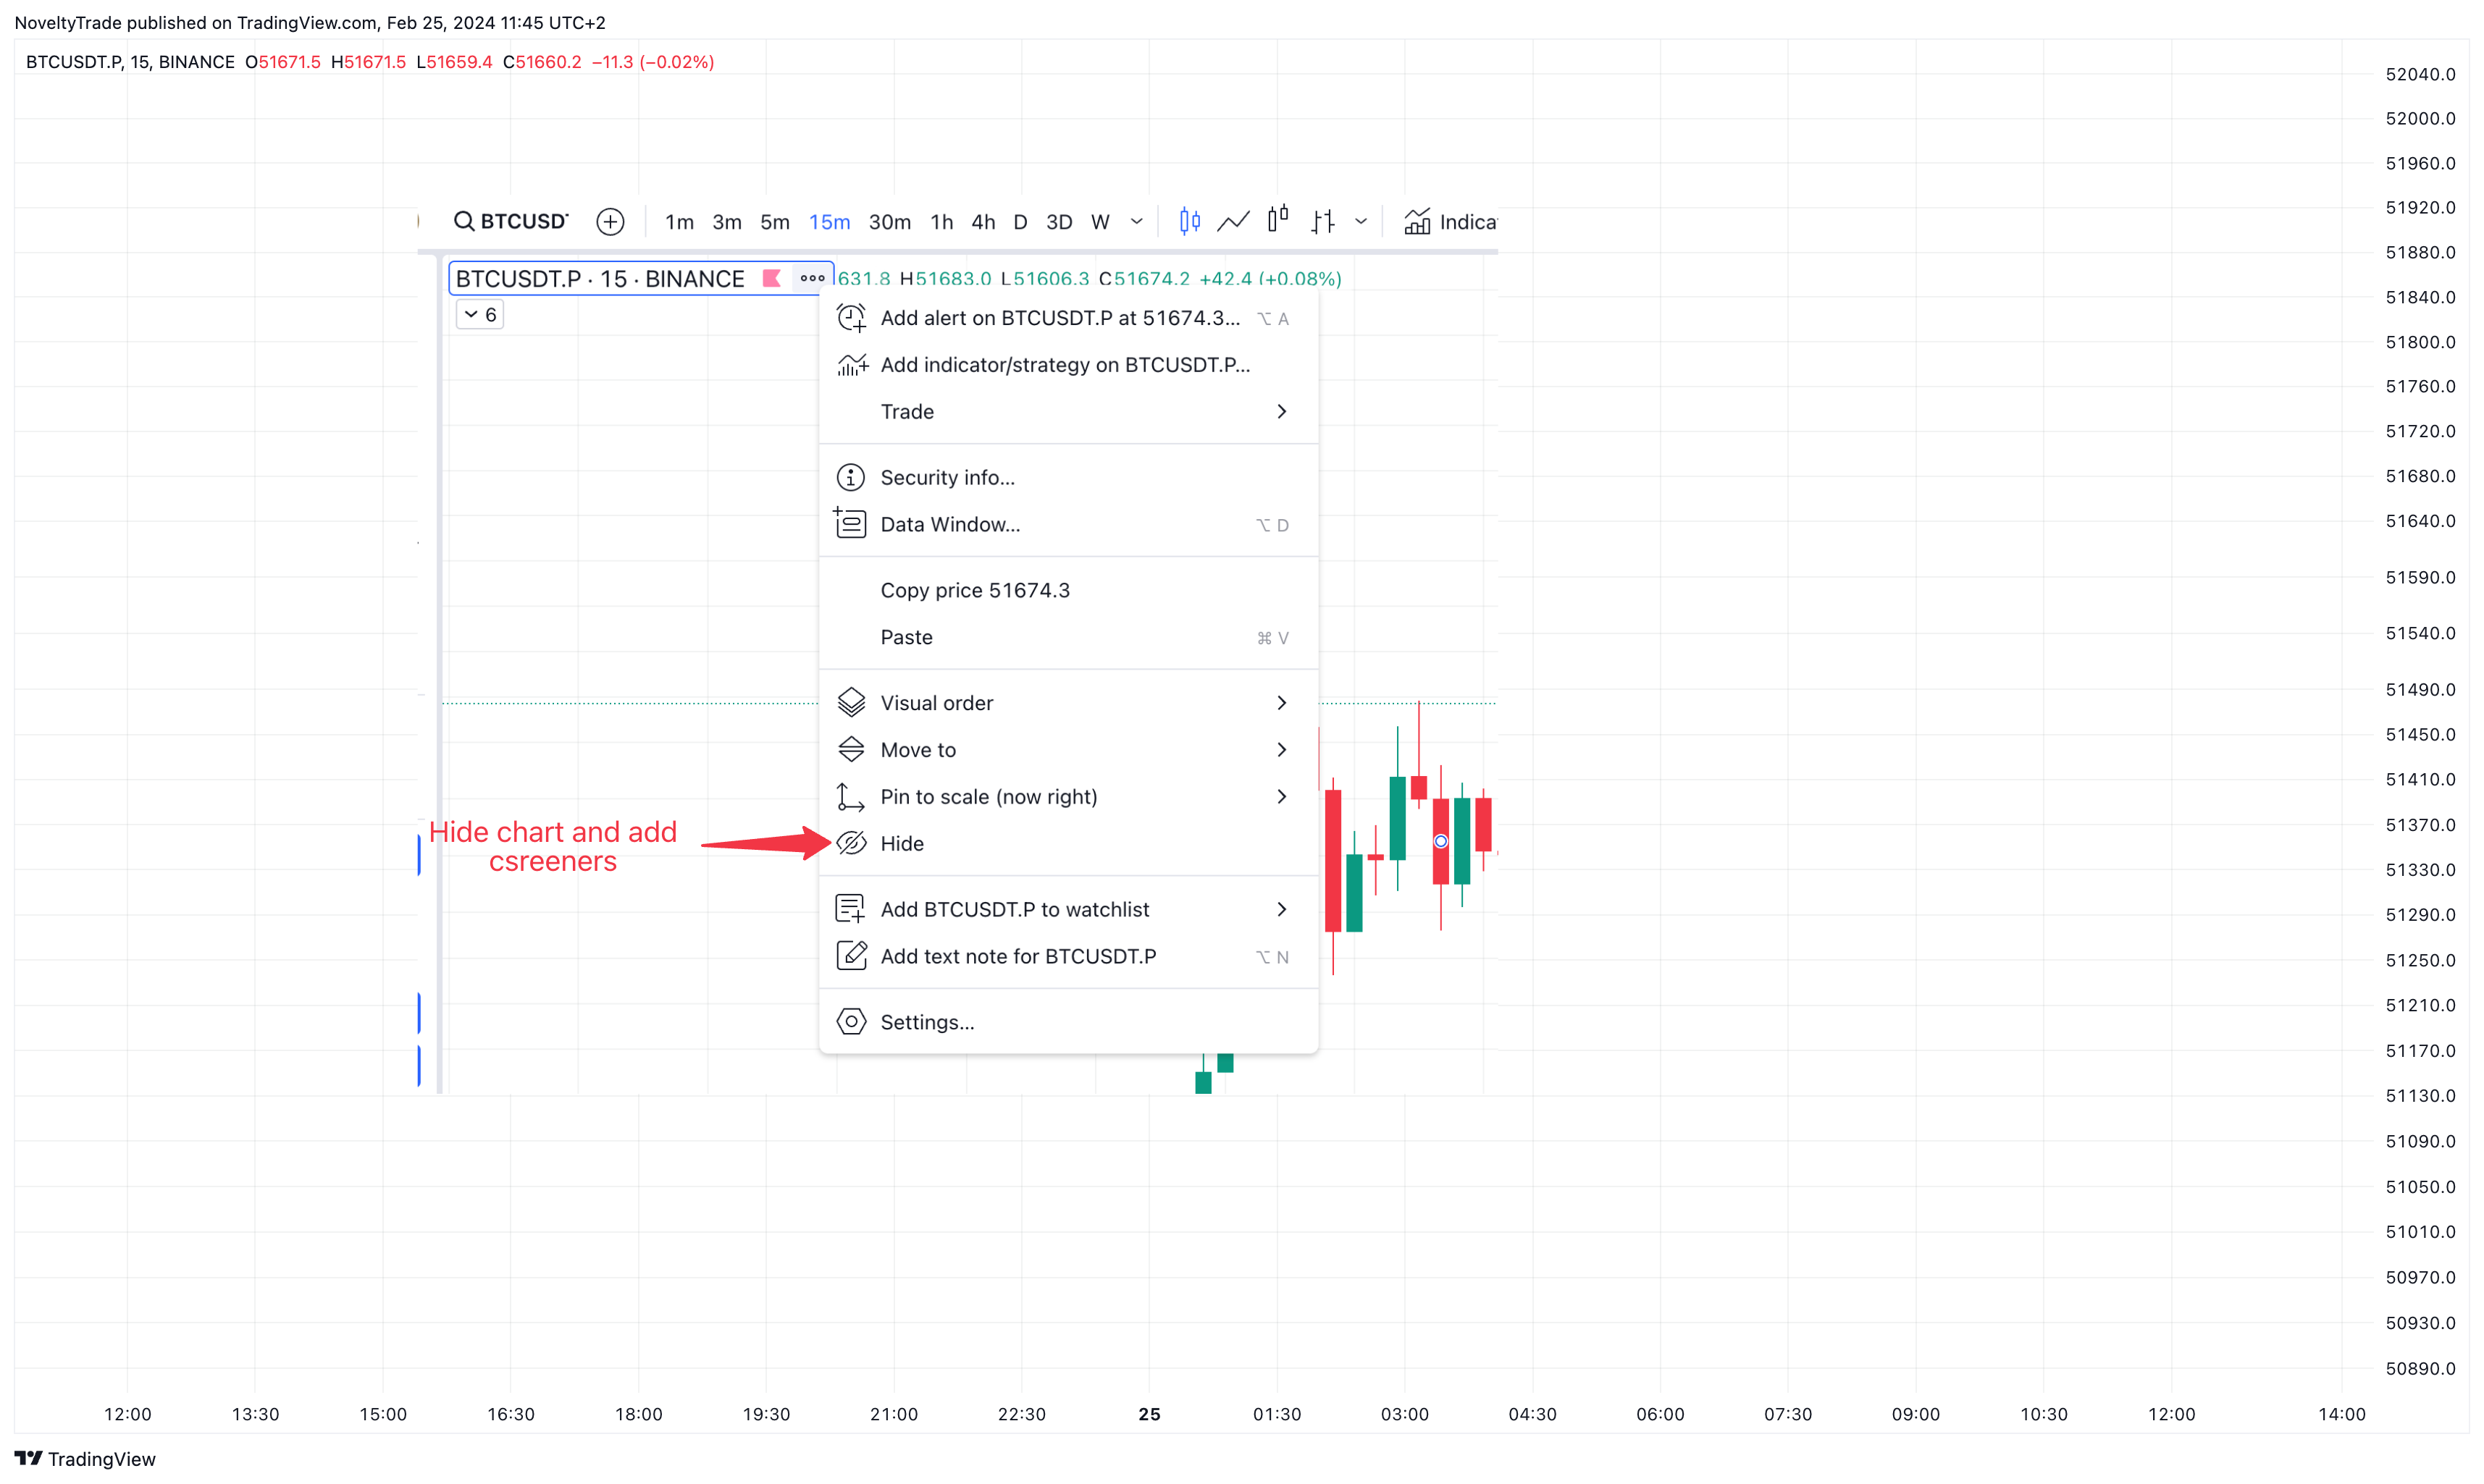The image size is (2484, 1484).
Task: Click the Trade submenu chevron
Action: (1282, 412)
